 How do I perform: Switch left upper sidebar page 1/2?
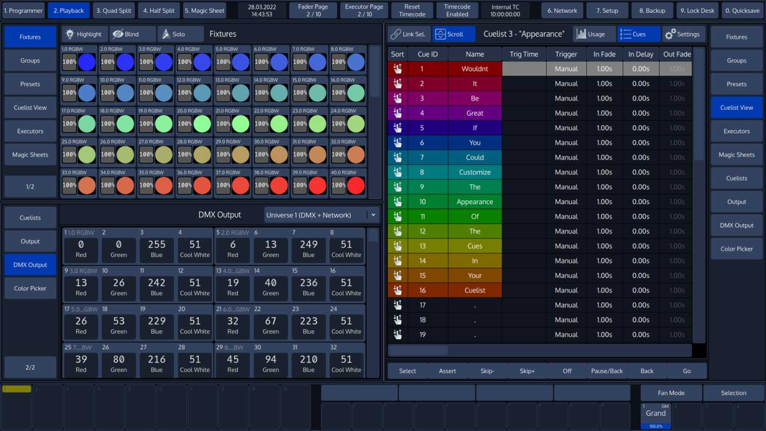coord(30,186)
